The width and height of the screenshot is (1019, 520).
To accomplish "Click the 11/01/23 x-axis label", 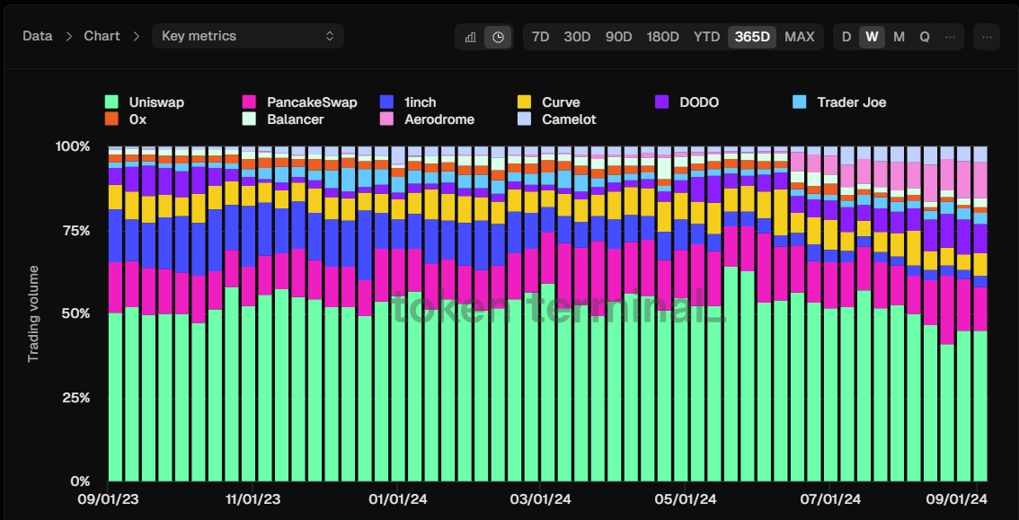I will 253,499.
